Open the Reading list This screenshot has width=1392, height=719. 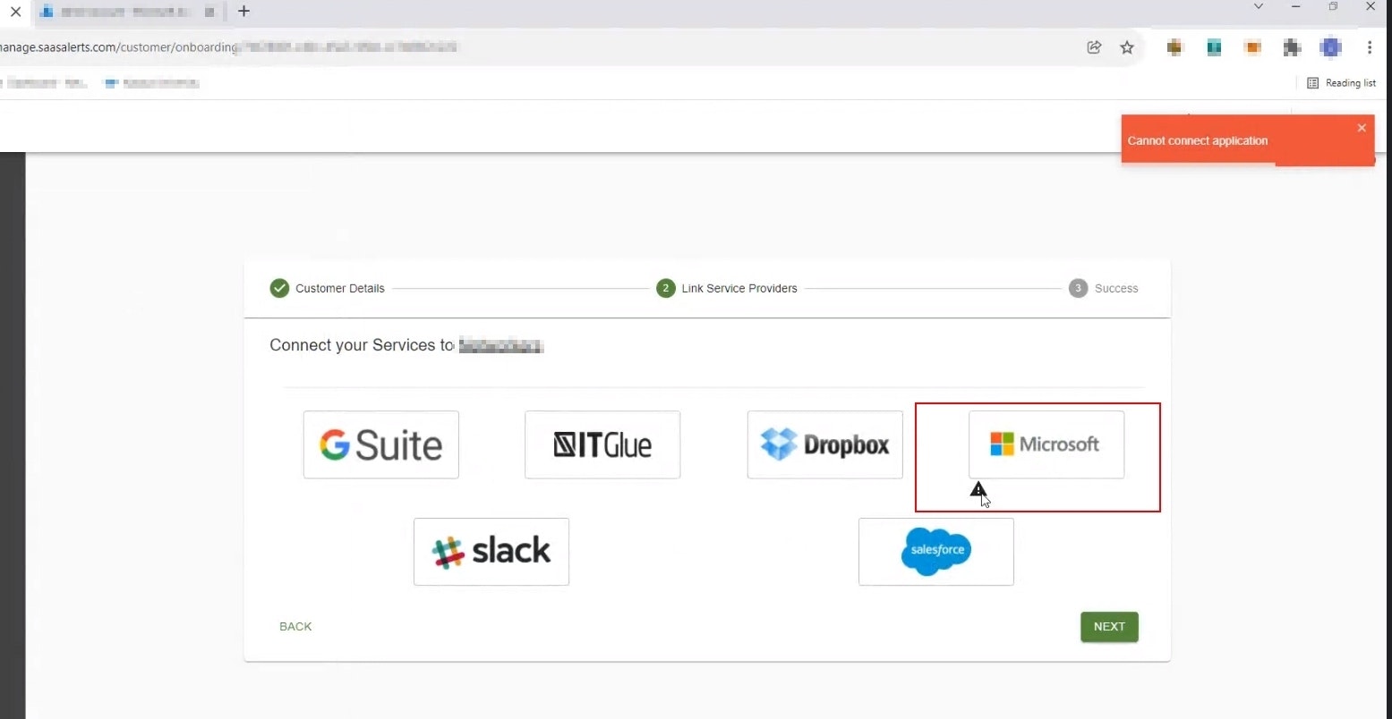(x=1341, y=83)
